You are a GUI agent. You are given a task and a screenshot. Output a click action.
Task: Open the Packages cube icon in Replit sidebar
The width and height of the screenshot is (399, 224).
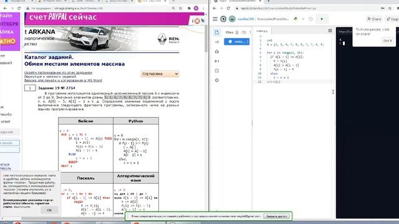(x=217, y=52)
